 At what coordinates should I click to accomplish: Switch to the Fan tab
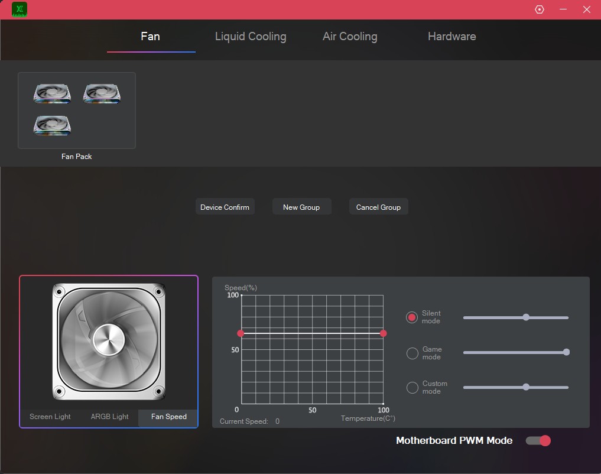[150, 37]
